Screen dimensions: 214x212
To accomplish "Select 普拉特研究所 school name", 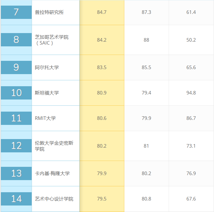I will point(49,12).
